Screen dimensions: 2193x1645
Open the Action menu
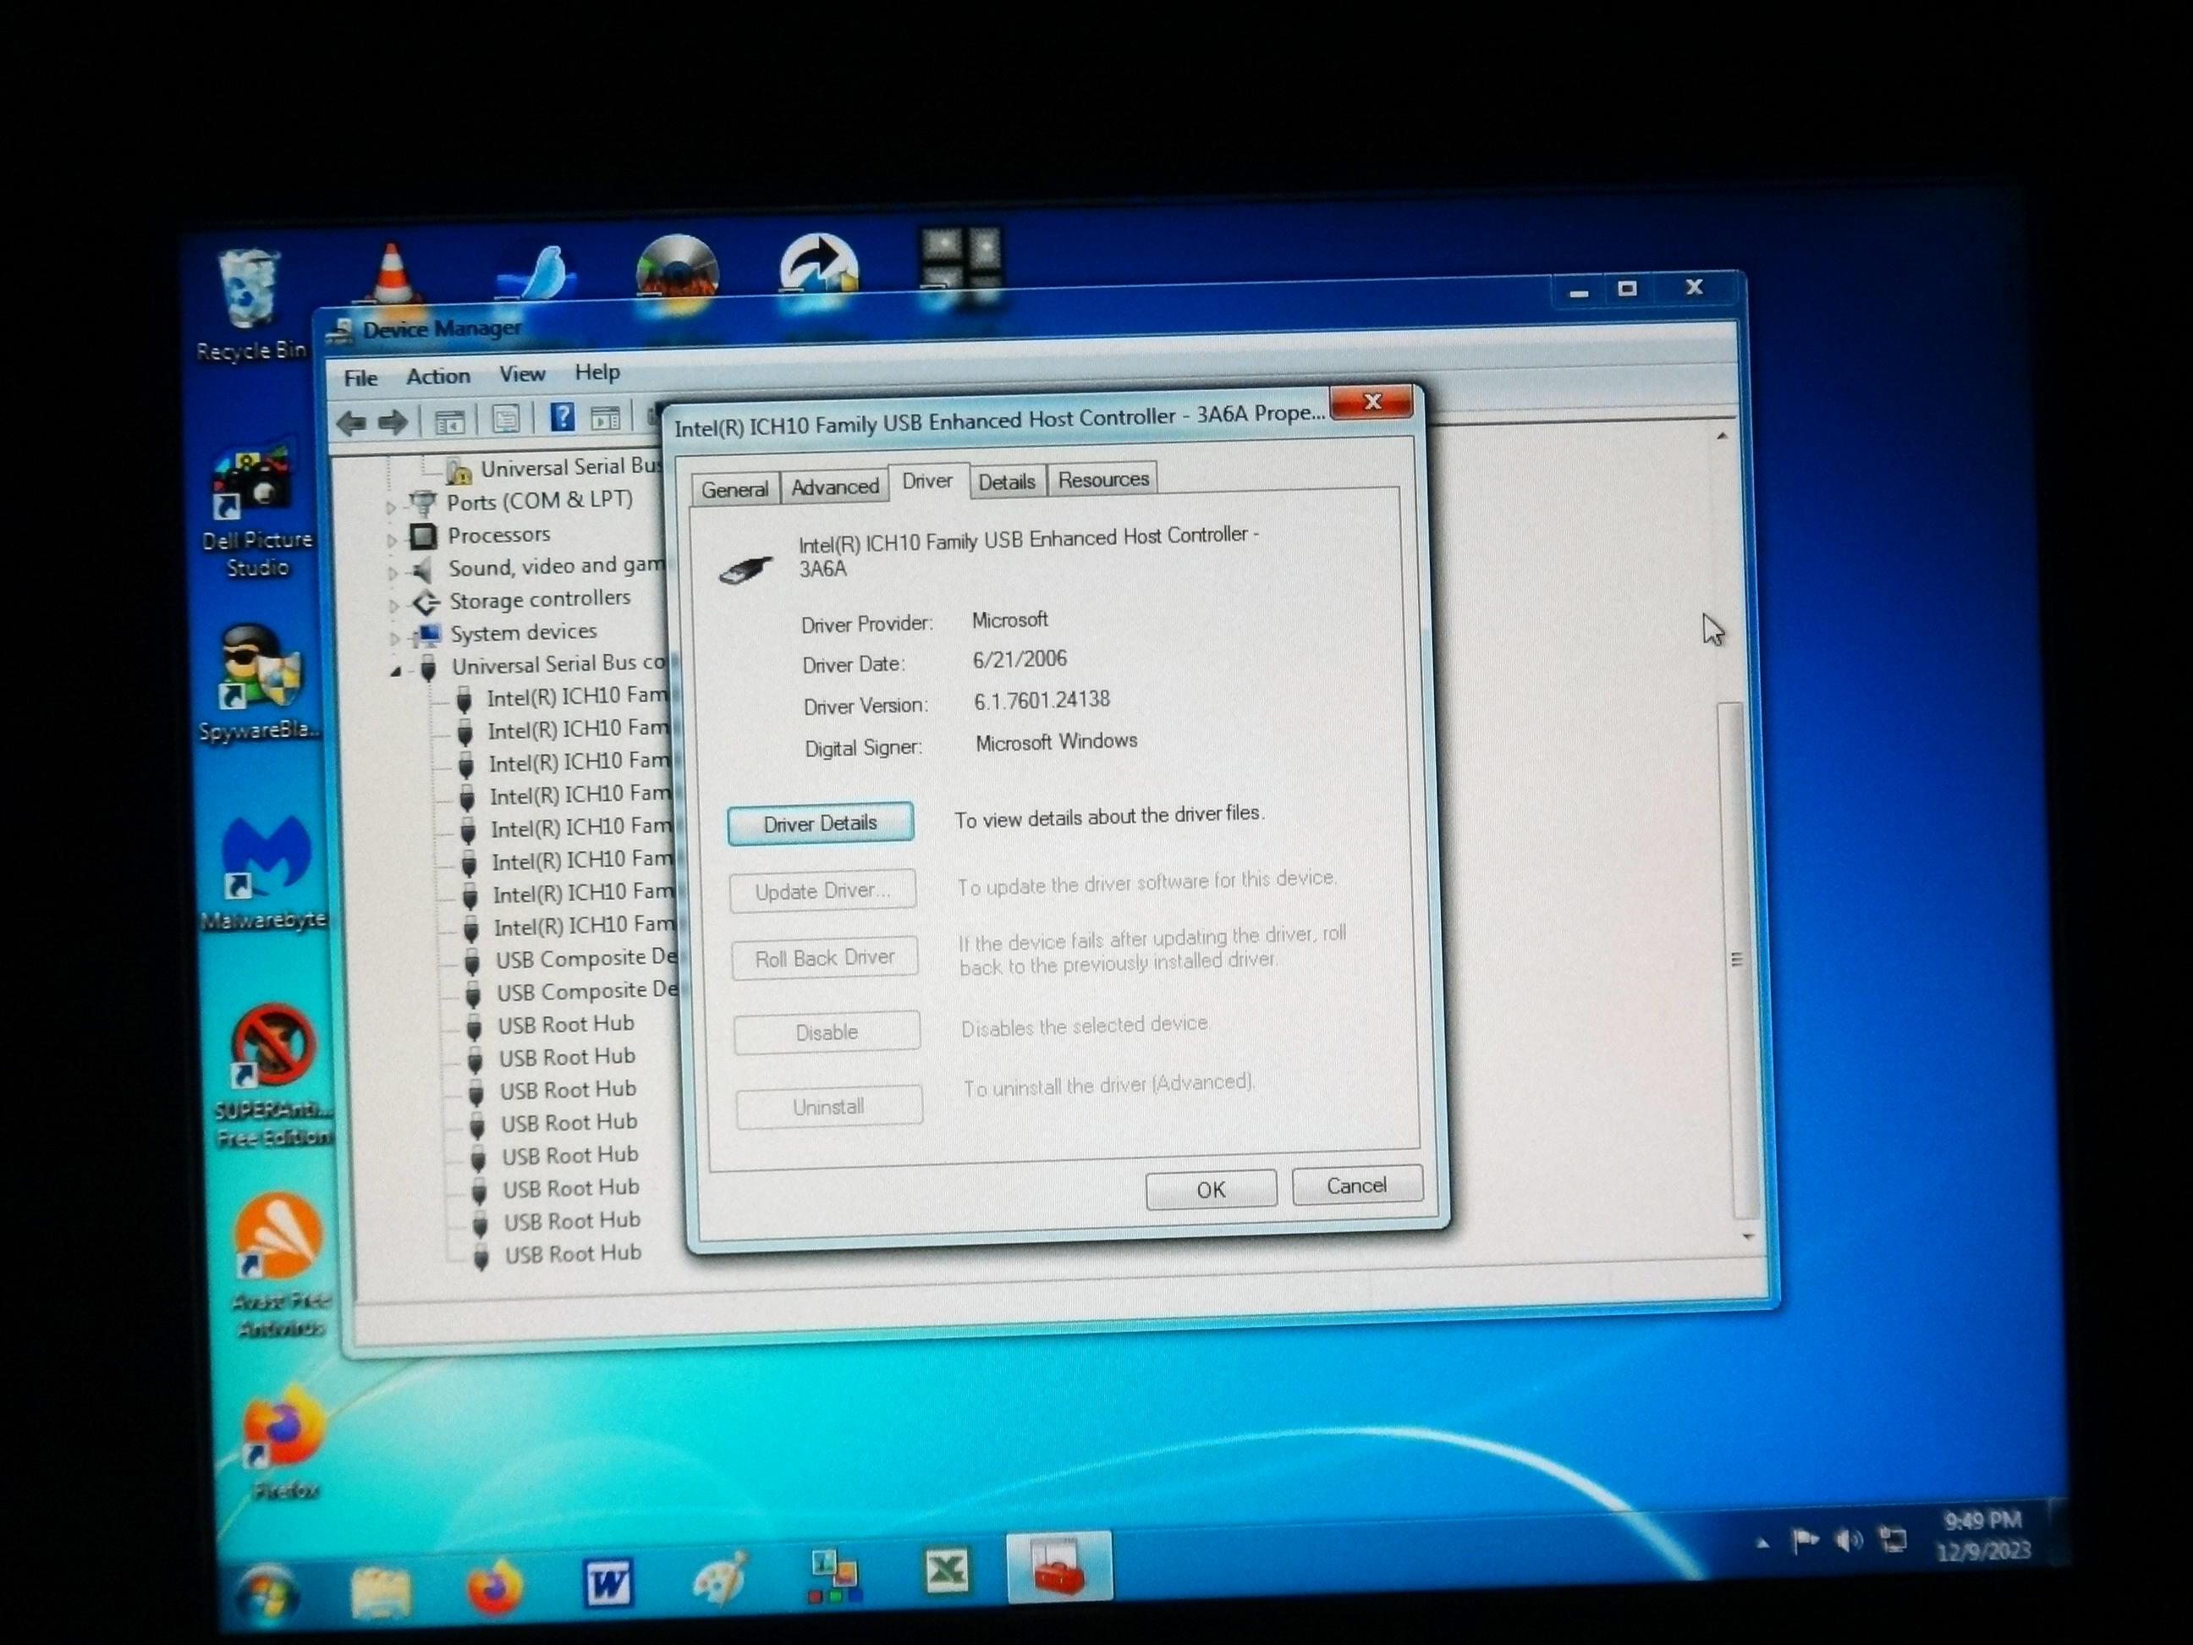pyautogui.click(x=438, y=376)
